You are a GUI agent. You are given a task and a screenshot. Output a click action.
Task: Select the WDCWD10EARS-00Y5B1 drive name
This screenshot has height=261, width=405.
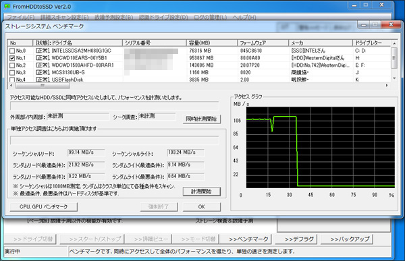coord(79,58)
